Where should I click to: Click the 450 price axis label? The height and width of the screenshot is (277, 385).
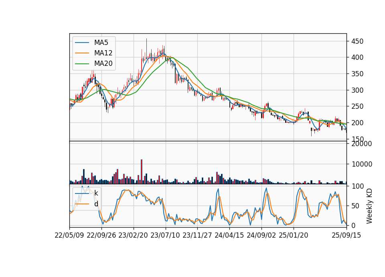tap(357, 41)
